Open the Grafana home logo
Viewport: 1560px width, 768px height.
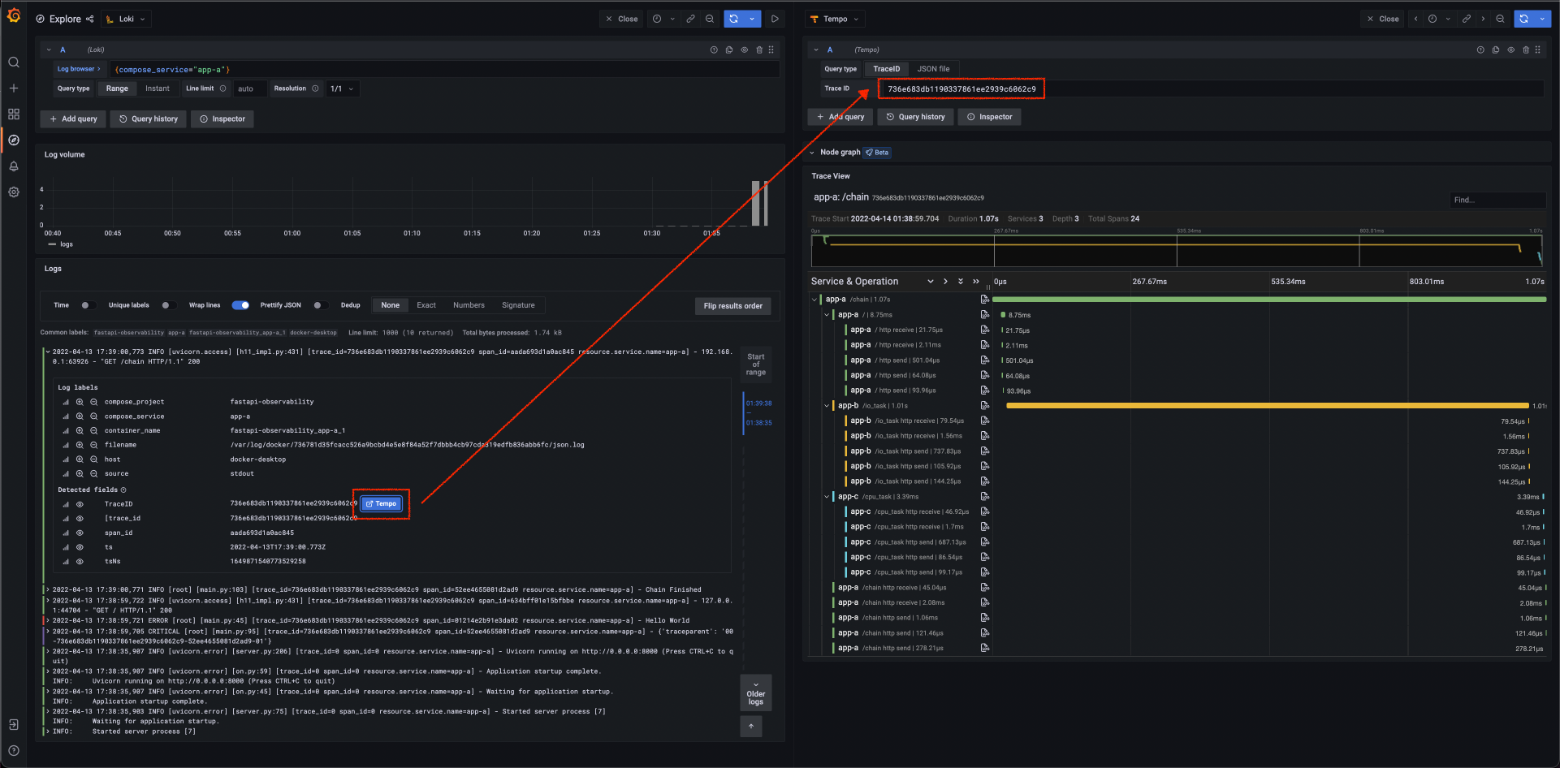[x=14, y=15]
